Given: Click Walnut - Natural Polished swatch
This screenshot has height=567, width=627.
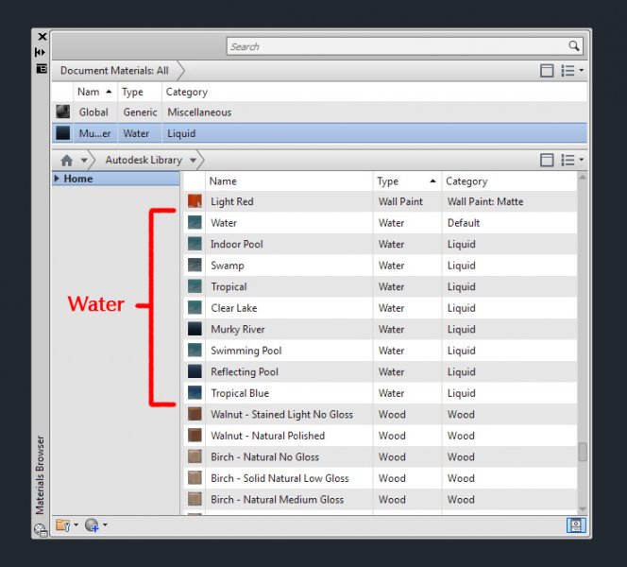Looking at the screenshot, I should click(x=195, y=435).
